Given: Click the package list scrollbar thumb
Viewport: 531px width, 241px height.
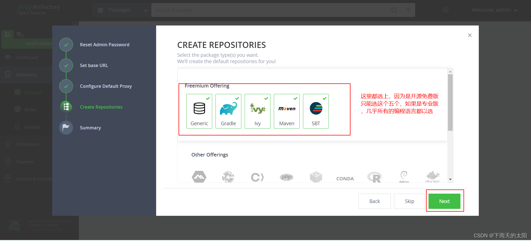Looking at the screenshot, I should 450,102.
